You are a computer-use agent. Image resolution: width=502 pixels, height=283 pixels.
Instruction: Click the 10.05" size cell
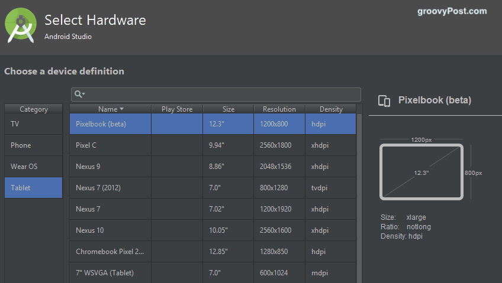[x=229, y=230]
